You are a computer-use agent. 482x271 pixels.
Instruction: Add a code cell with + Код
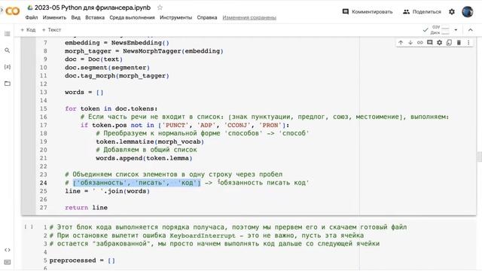coord(28,30)
